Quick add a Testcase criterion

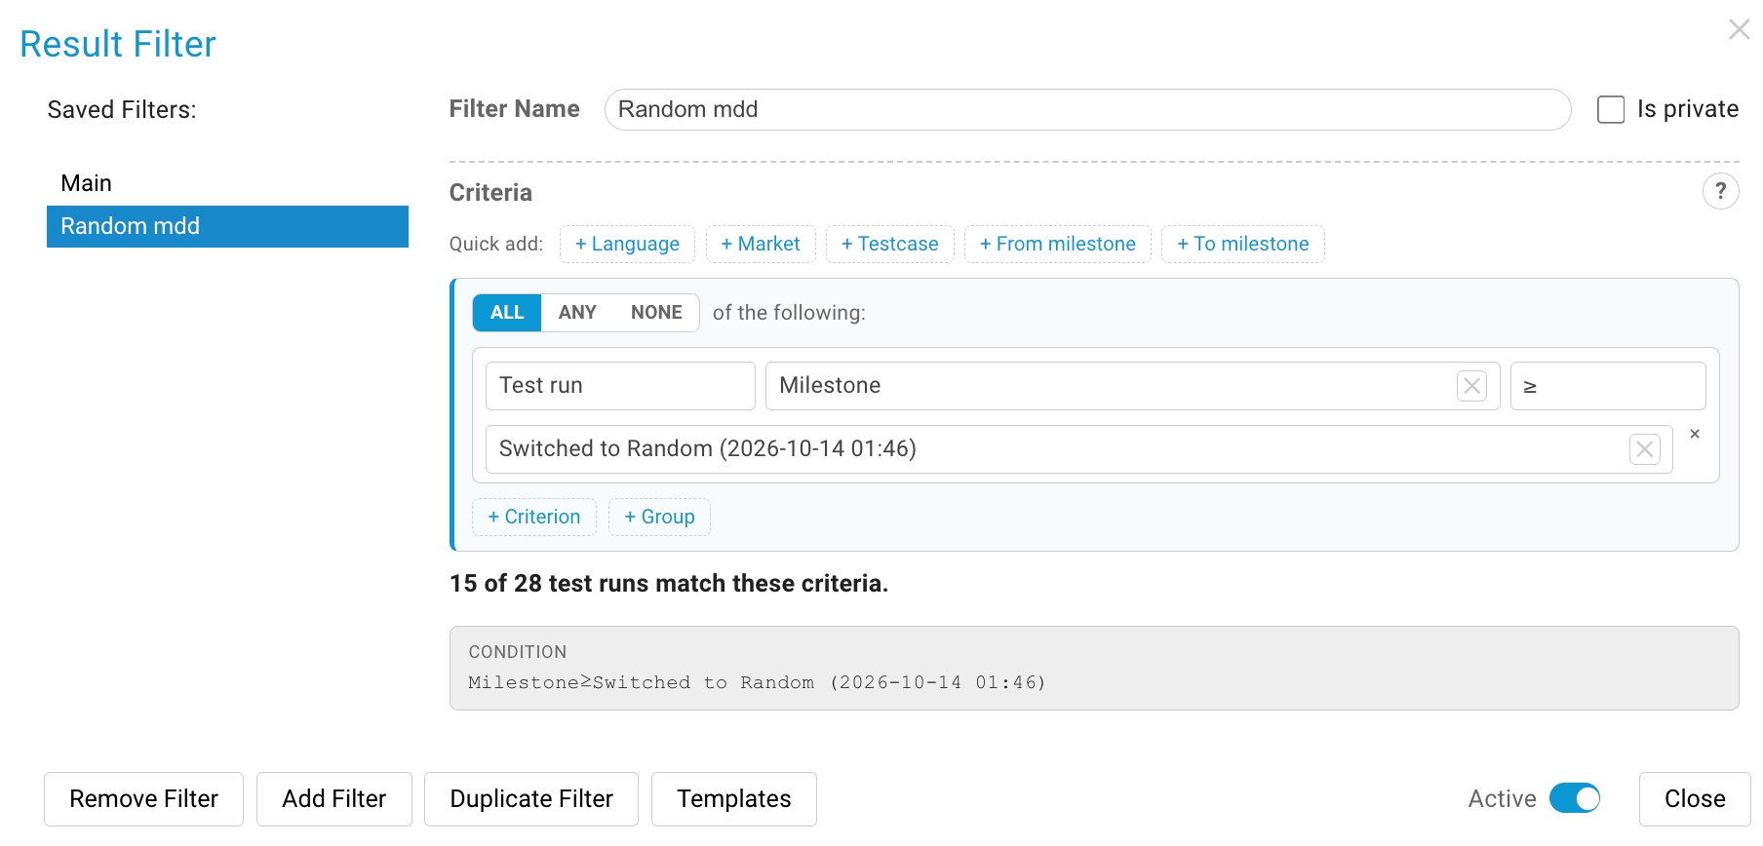tap(890, 244)
